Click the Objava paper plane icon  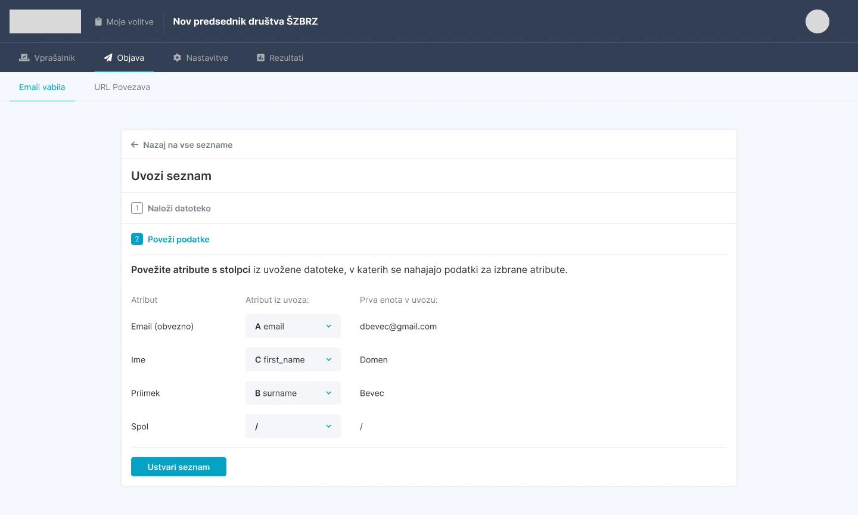coord(107,57)
